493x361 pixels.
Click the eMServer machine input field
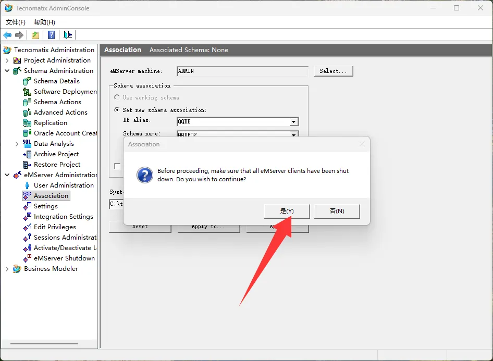[x=242, y=71]
